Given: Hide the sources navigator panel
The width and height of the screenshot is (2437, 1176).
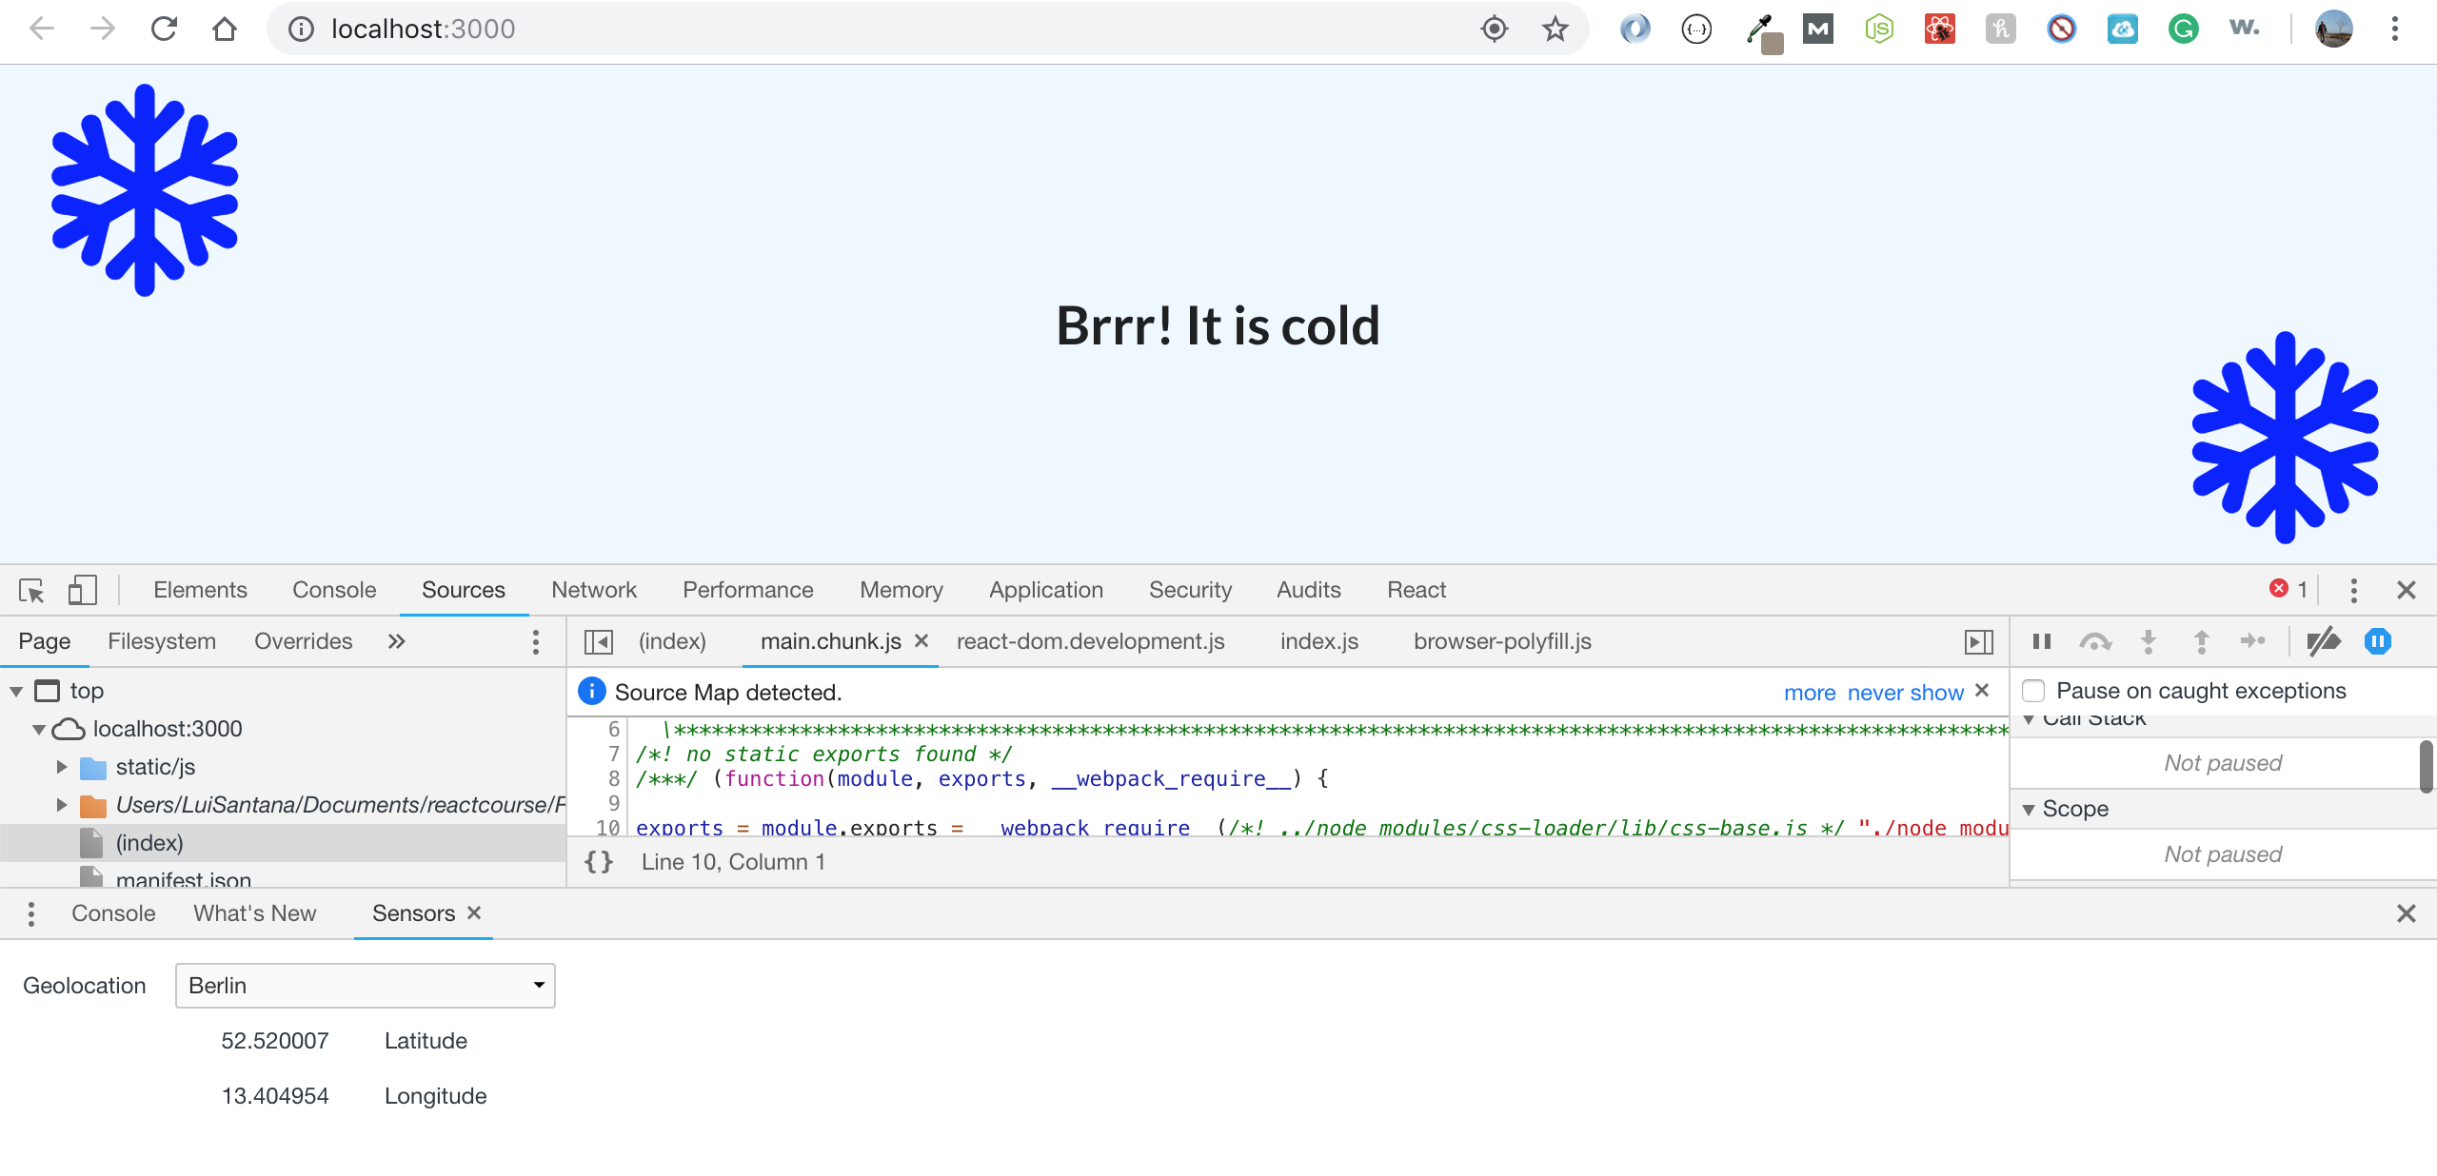Looking at the screenshot, I should coord(600,641).
